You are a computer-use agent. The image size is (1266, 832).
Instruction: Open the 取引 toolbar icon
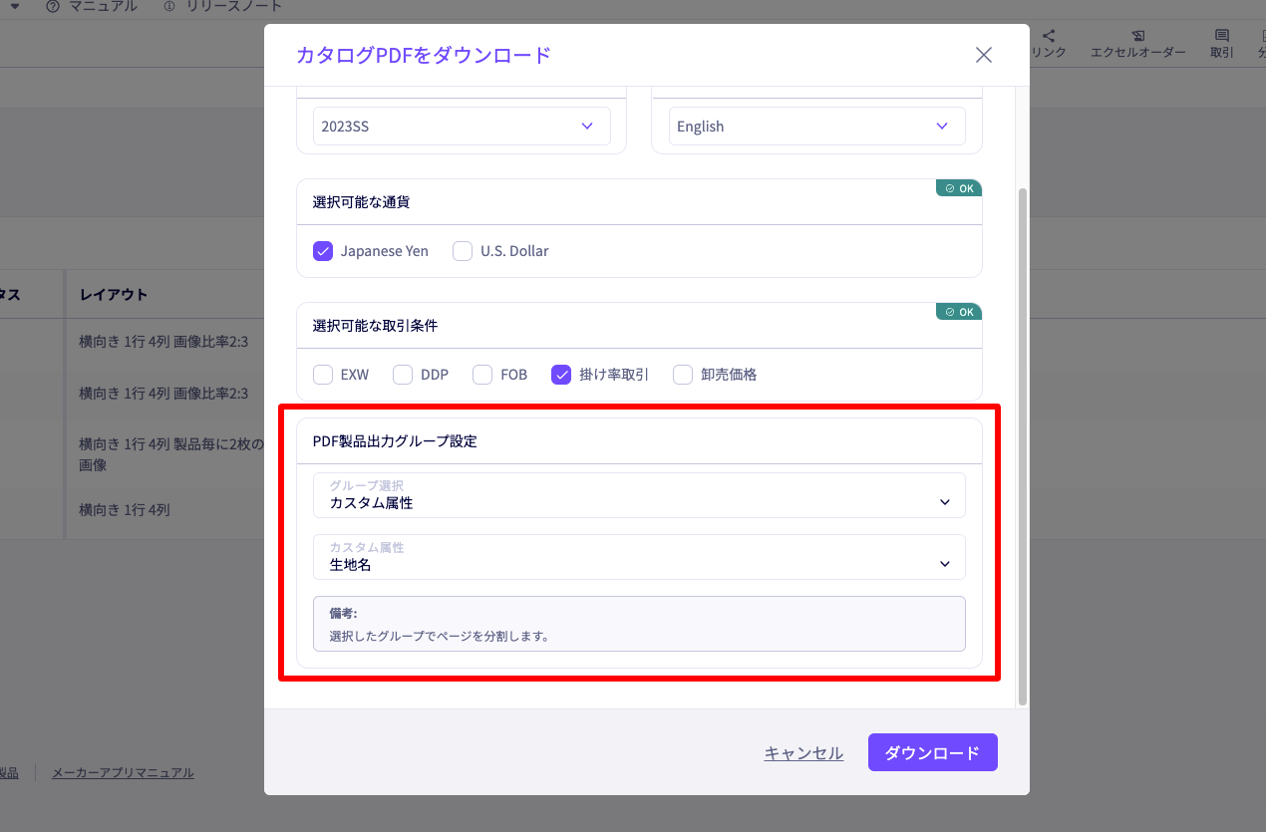(1221, 44)
